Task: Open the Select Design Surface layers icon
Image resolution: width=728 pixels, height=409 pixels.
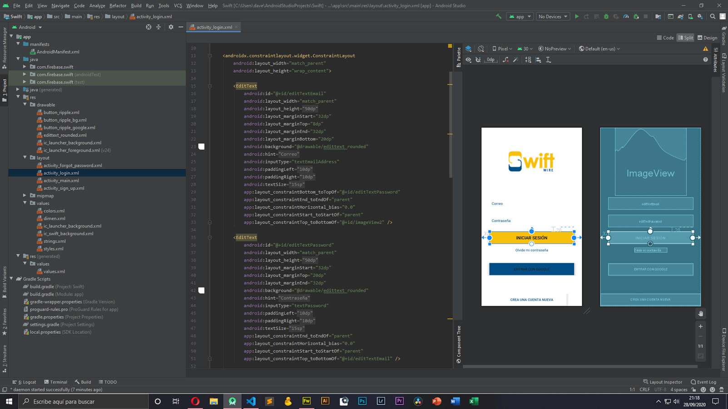Action: (469, 49)
